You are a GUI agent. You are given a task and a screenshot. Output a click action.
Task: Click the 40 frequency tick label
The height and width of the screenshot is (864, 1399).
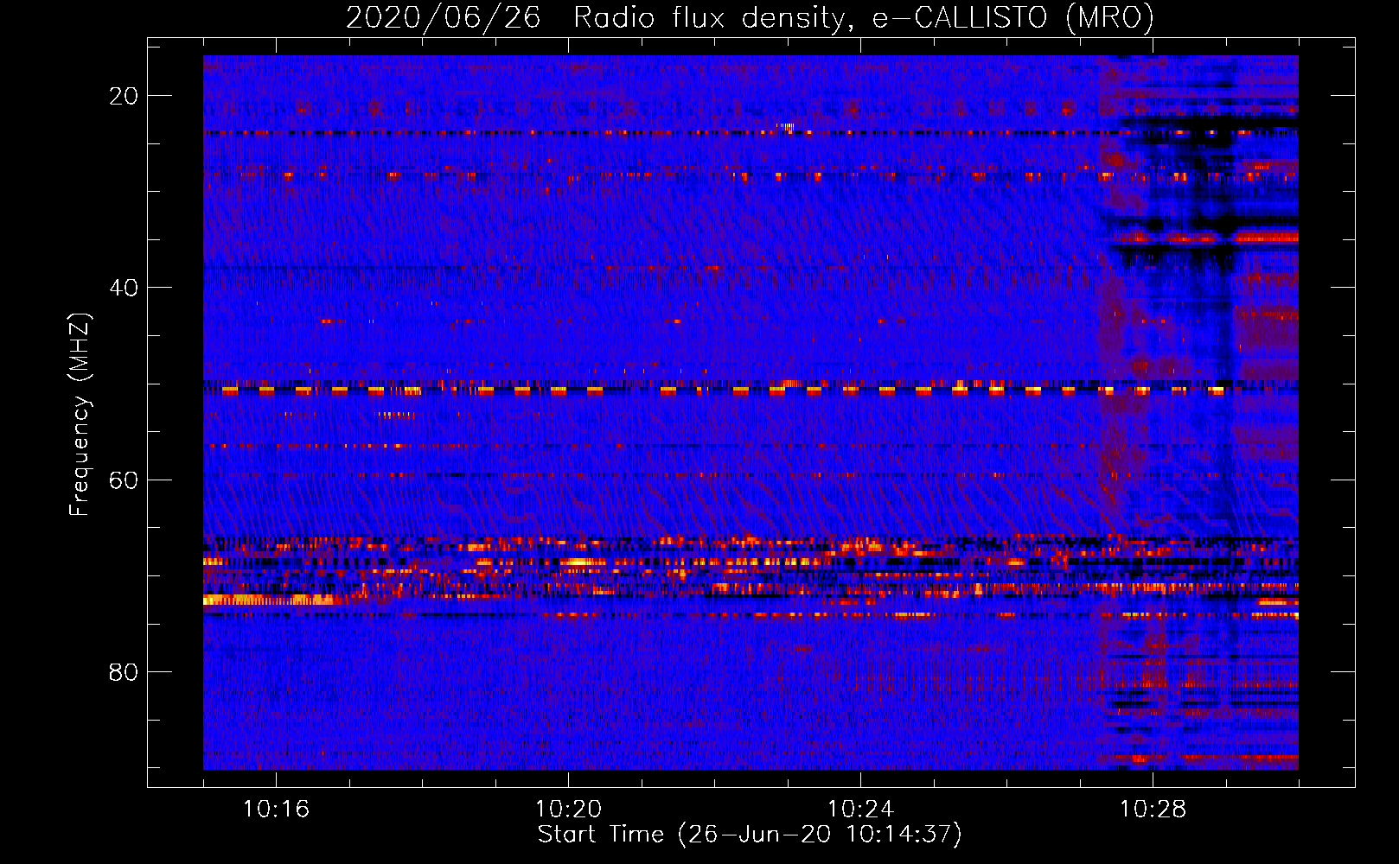124,288
